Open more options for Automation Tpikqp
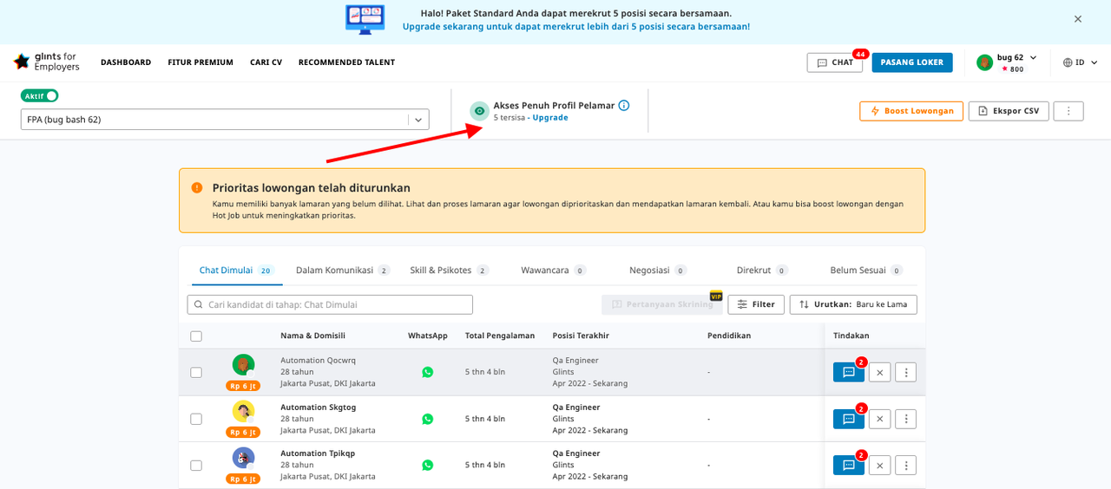 (905, 466)
